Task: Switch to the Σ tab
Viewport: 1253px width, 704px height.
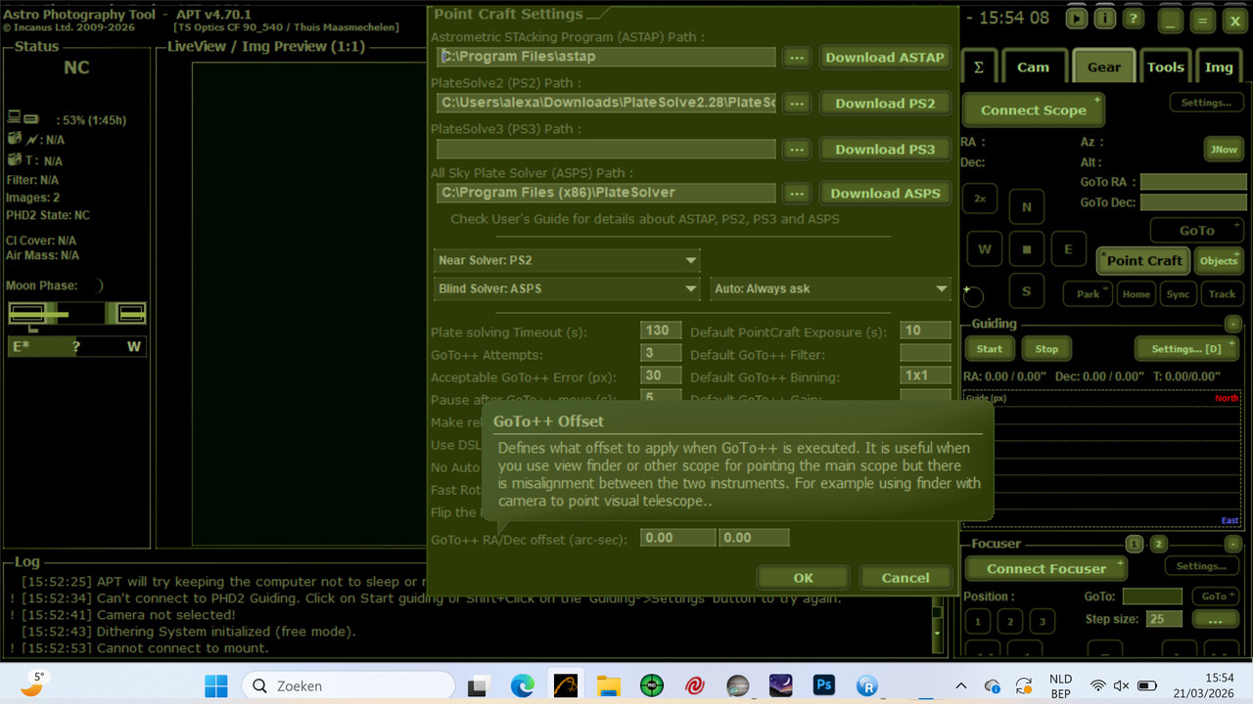Action: click(x=978, y=66)
